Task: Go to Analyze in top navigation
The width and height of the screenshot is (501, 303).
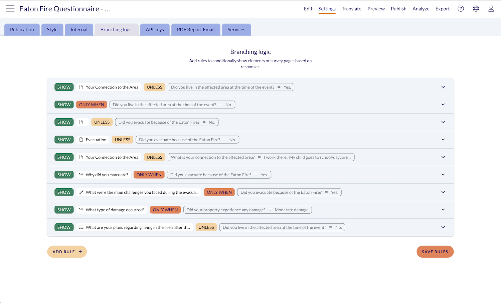Action: click(x=421, y=9)
